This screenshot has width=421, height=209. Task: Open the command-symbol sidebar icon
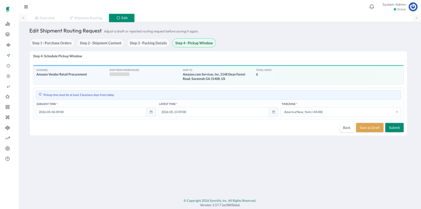7,117
